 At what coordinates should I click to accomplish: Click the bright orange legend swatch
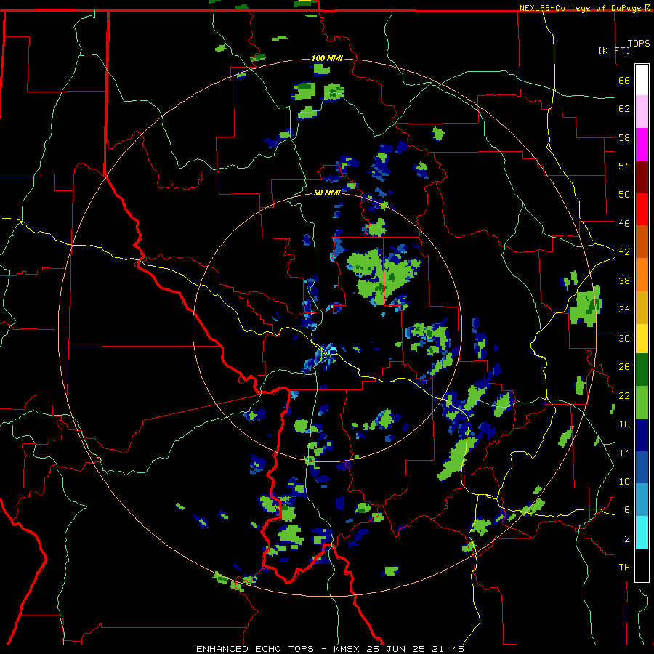tap(642, 274)
